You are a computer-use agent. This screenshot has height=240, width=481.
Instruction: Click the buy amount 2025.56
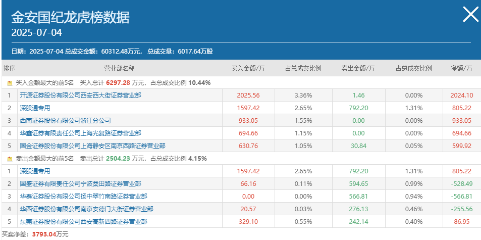click(x=248, y=95)
